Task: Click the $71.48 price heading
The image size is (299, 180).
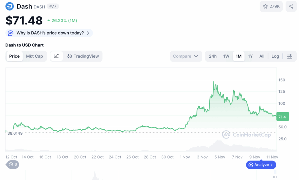Action: pyautogui.click(x=24, y=20)
